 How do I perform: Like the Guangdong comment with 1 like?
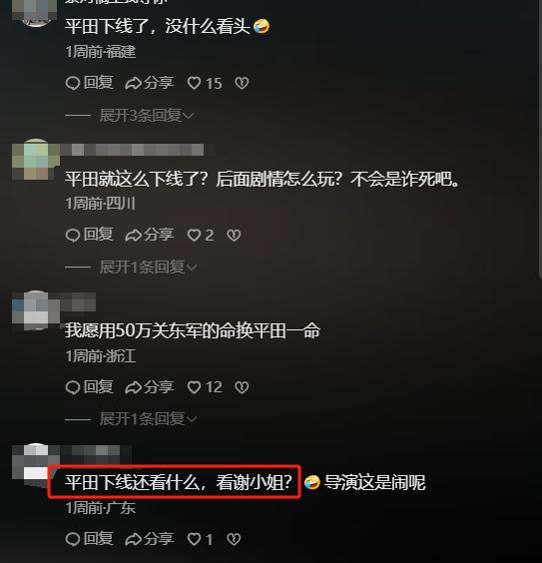coord(201,539)
